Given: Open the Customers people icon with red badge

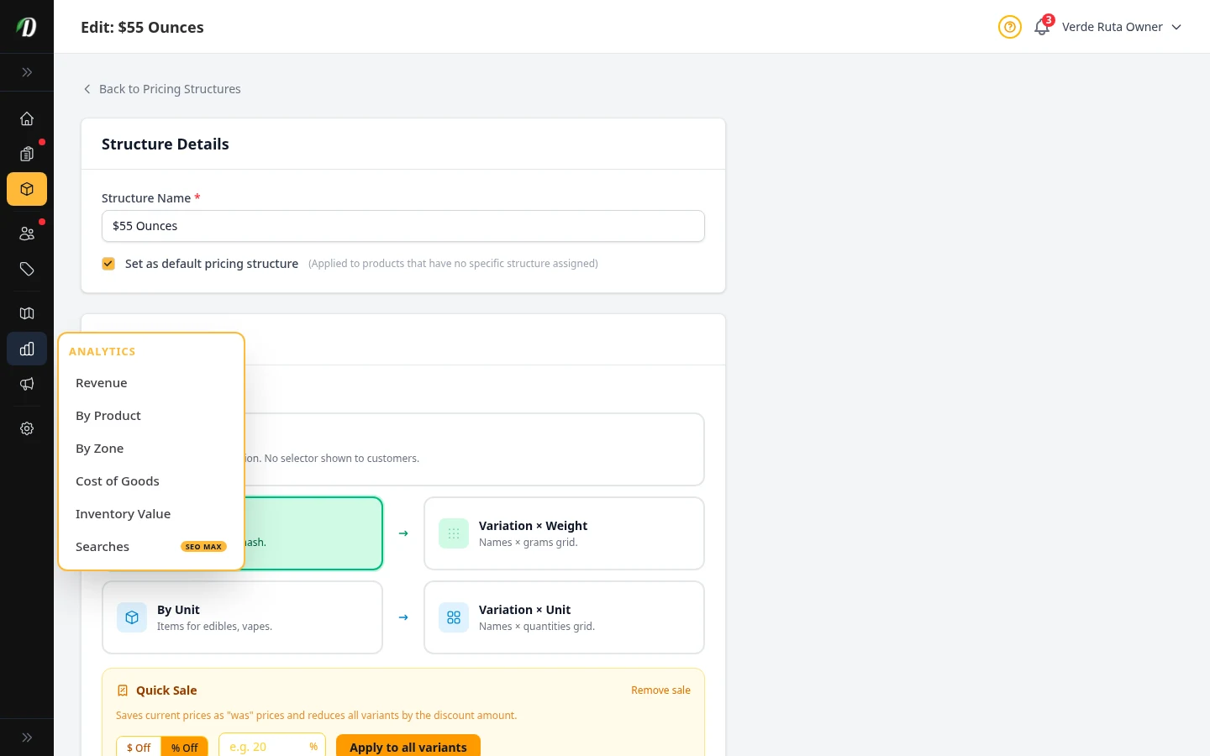Looking at the screenshot, I should coord(27,234).
